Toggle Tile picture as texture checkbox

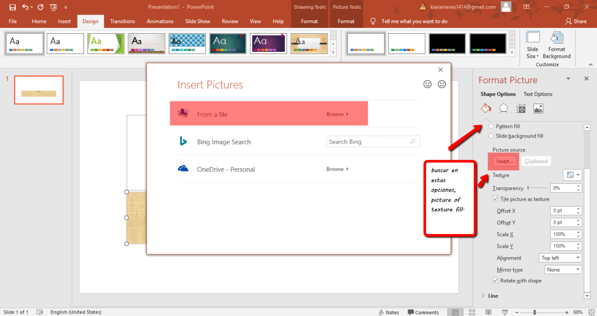coord(496,199)
